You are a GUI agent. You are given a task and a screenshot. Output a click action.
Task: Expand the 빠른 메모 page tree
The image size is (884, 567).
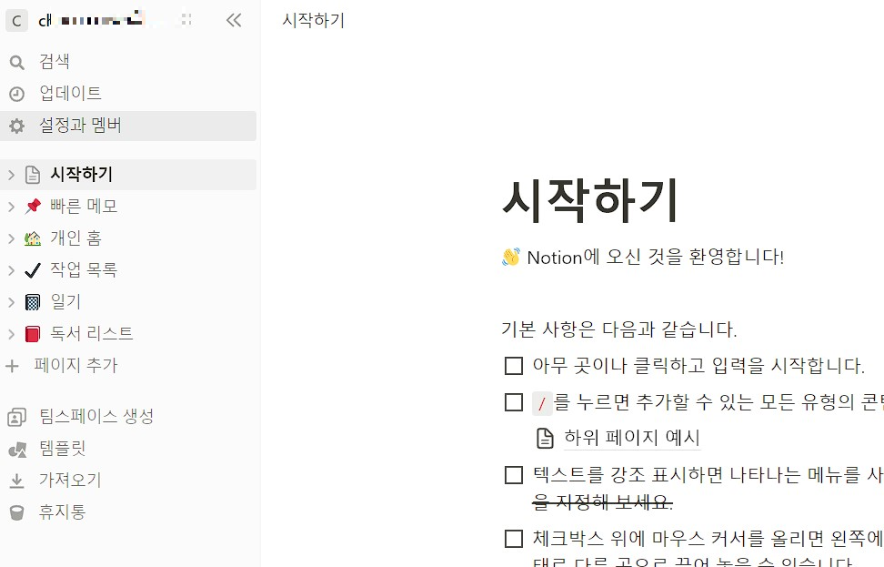coord(11,208)
